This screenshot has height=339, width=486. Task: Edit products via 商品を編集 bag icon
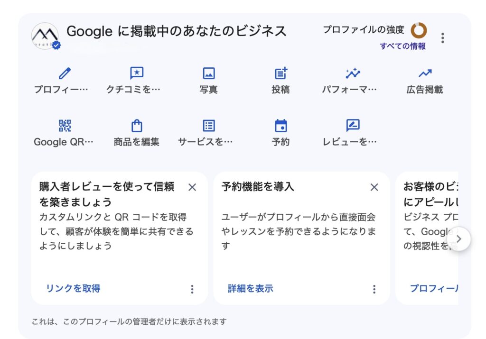click(137, 126)
